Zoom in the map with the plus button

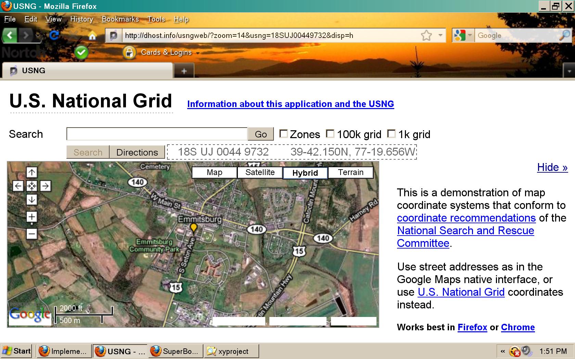coord(32,217)
